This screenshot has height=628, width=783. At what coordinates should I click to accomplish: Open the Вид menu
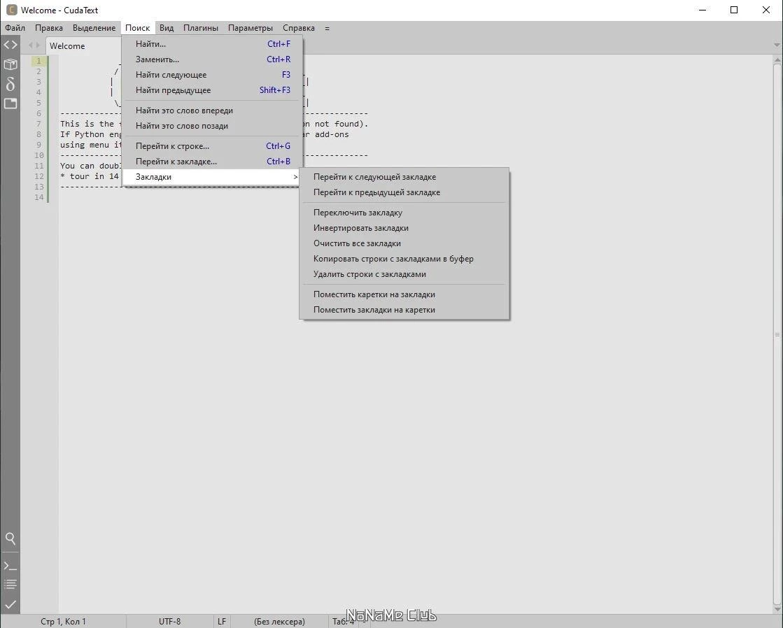tap(167, 28)
